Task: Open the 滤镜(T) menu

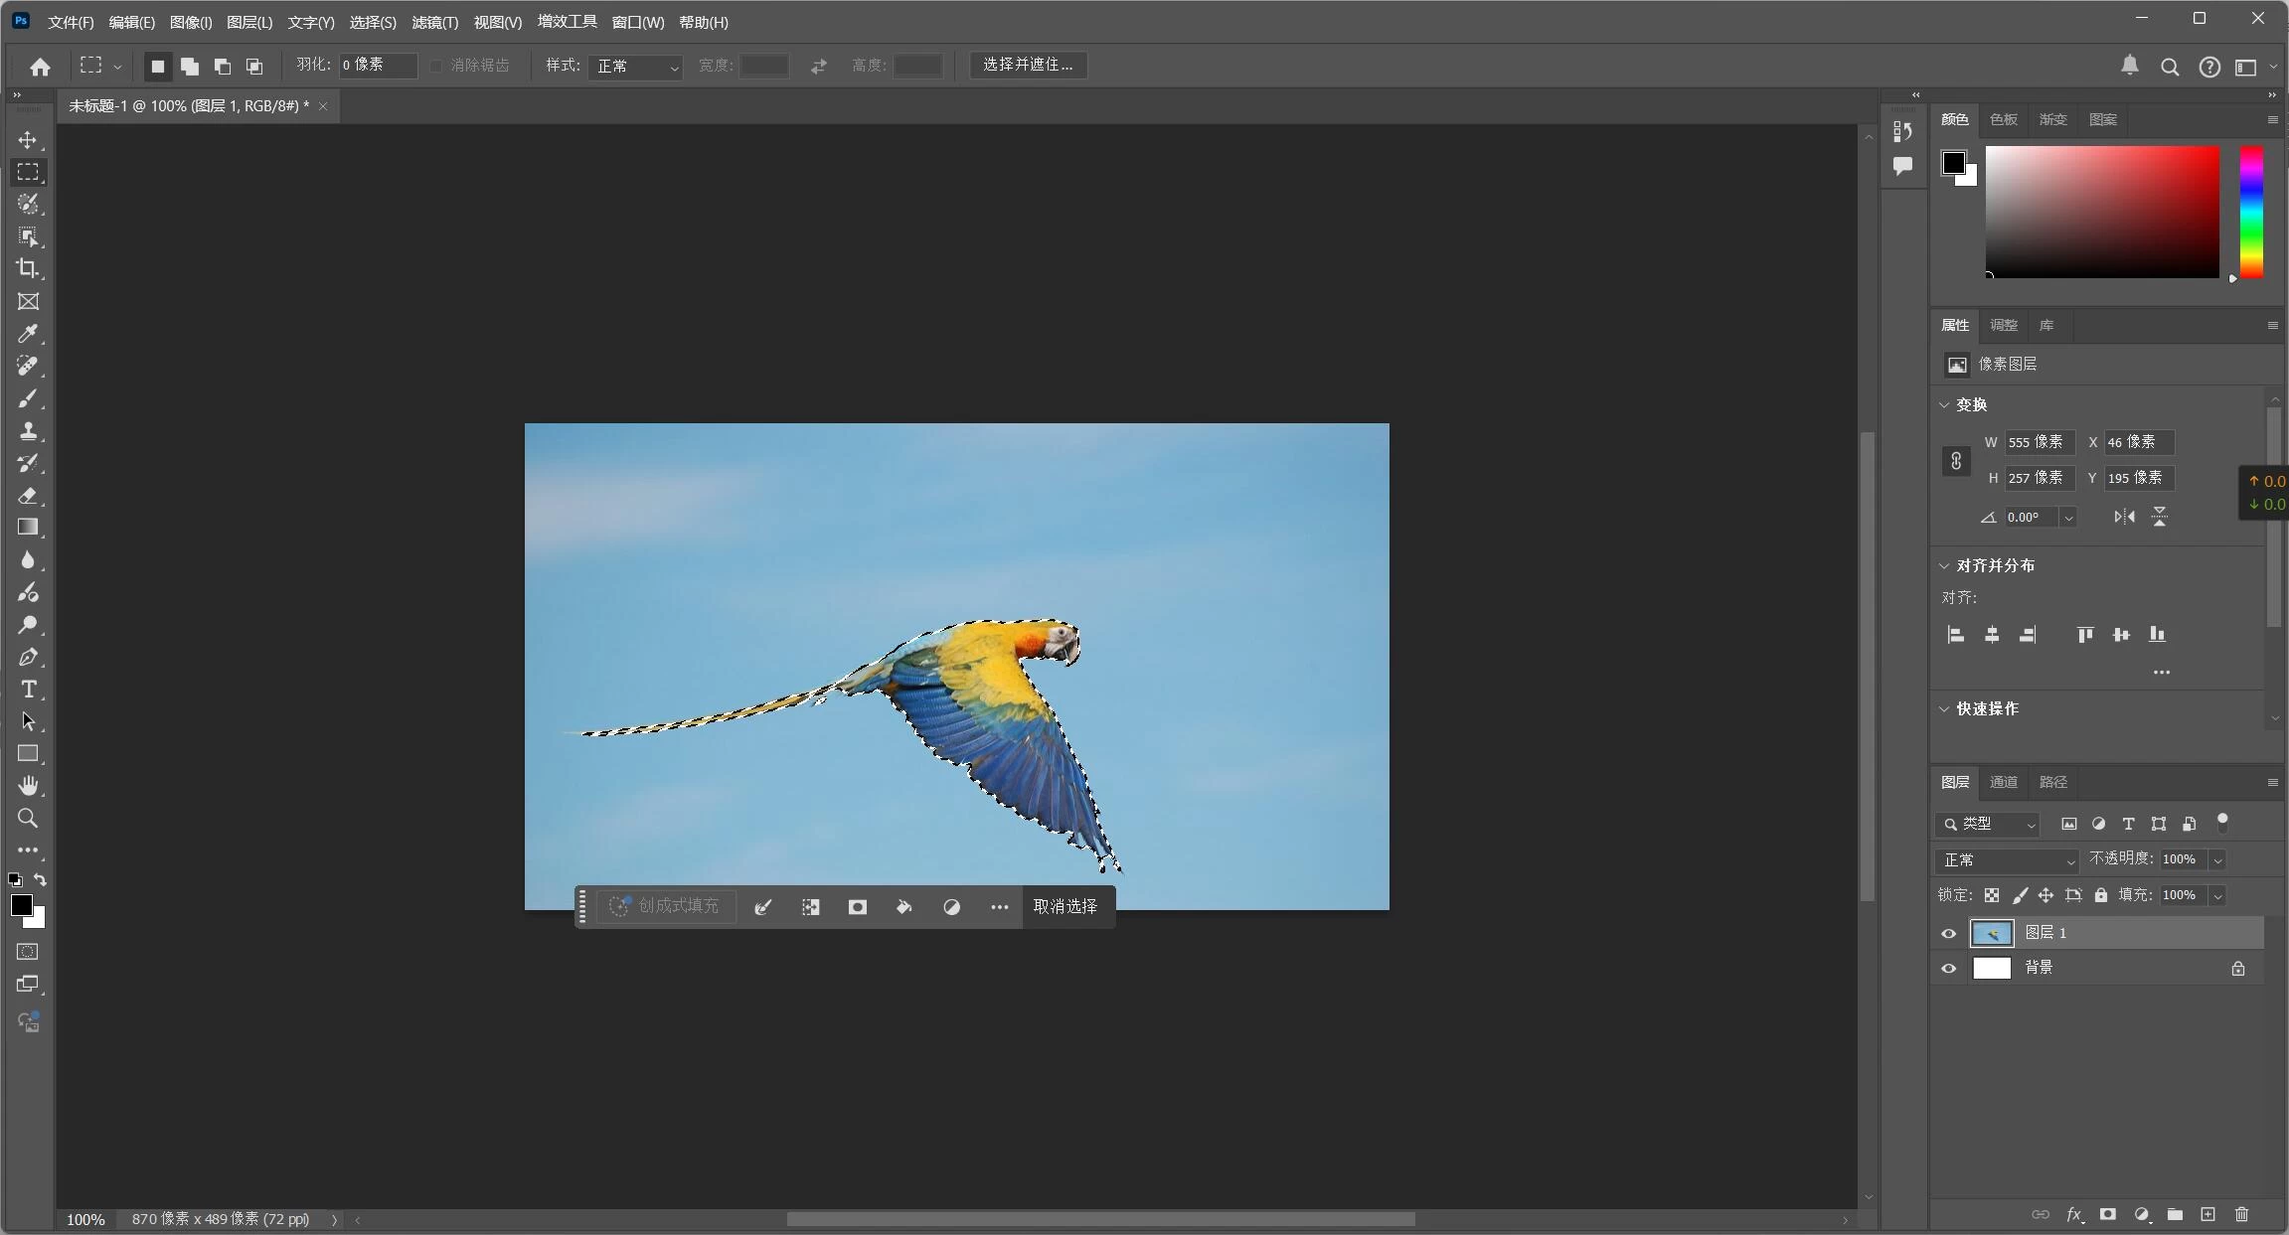Action: pos(434,22)
